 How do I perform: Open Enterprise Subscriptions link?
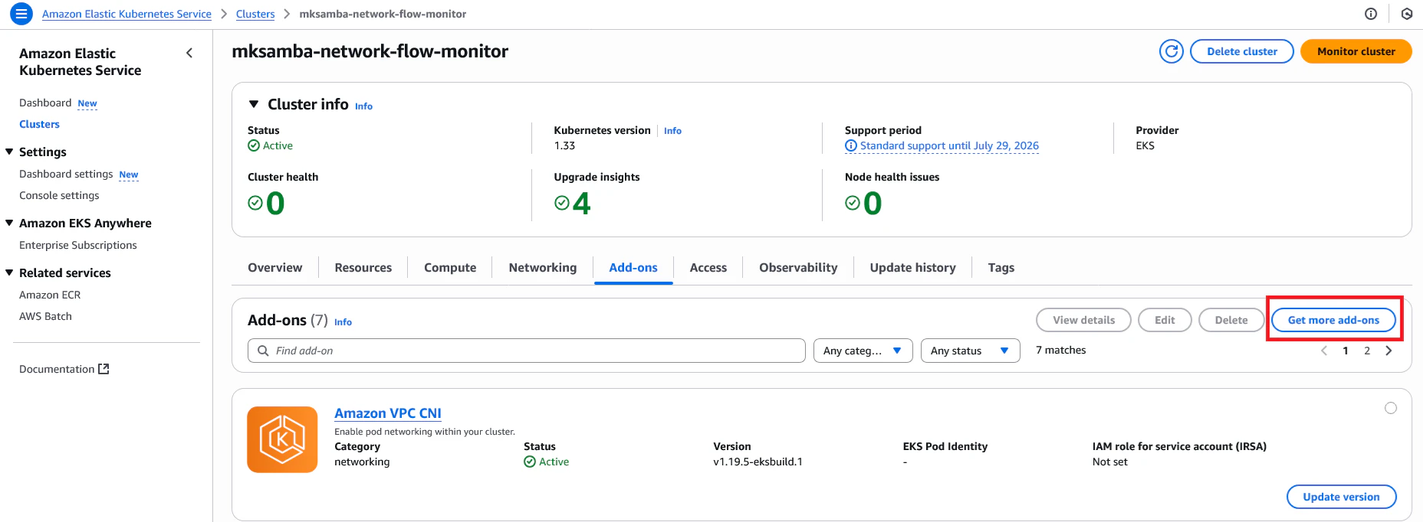click(78, 245)
